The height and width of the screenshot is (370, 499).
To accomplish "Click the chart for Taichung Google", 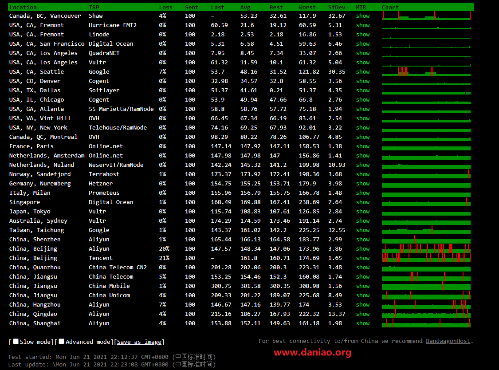I will tap(426, 230).
